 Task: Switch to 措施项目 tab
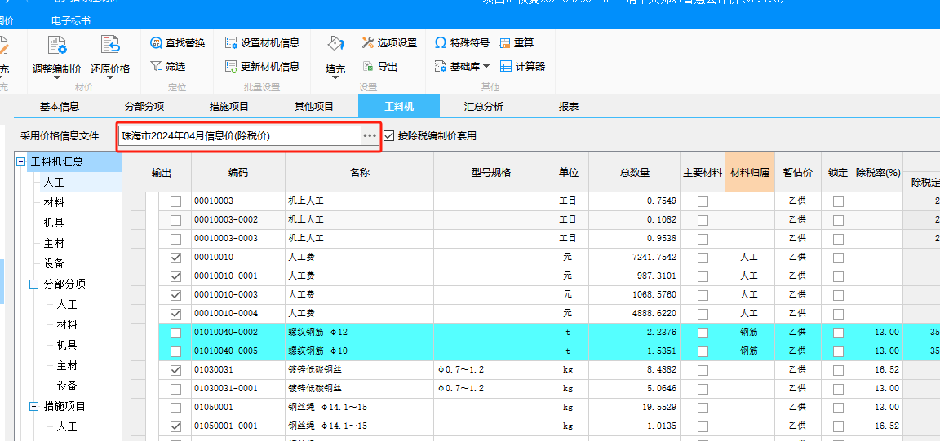[x=229, y=107]
